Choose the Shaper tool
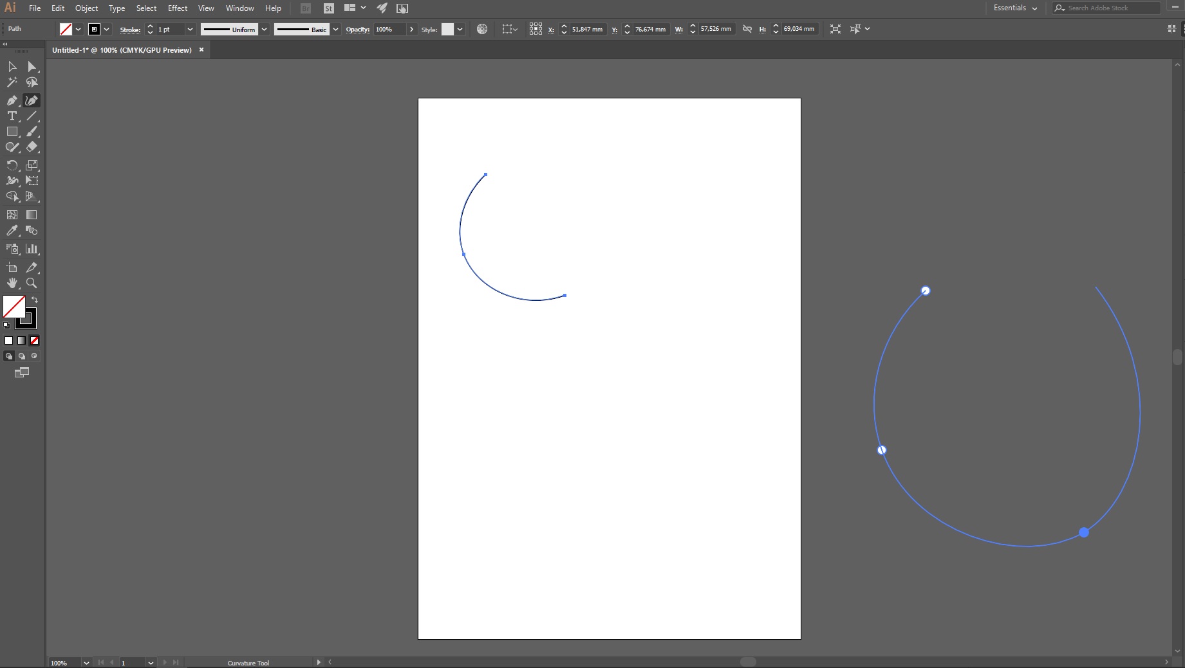 pyautogui.click(x=12, y=147)
